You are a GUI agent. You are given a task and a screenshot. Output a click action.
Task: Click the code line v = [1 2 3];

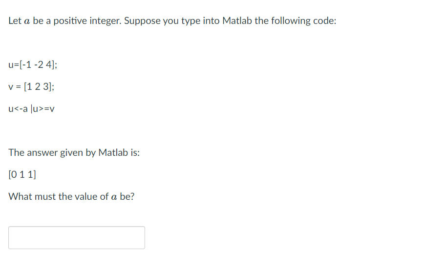tap(31, 86)
